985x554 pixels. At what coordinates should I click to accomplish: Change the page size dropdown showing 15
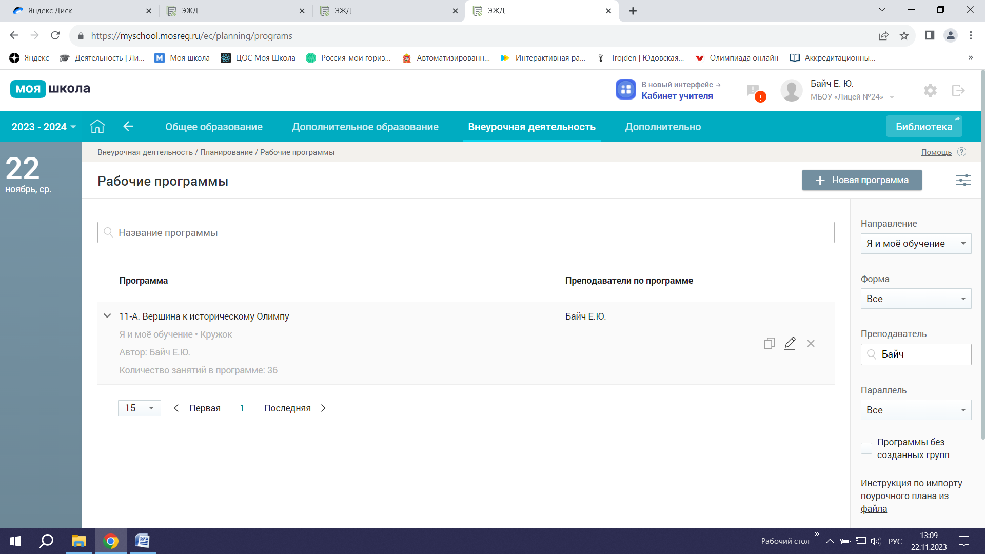click(x=139, y=408)
